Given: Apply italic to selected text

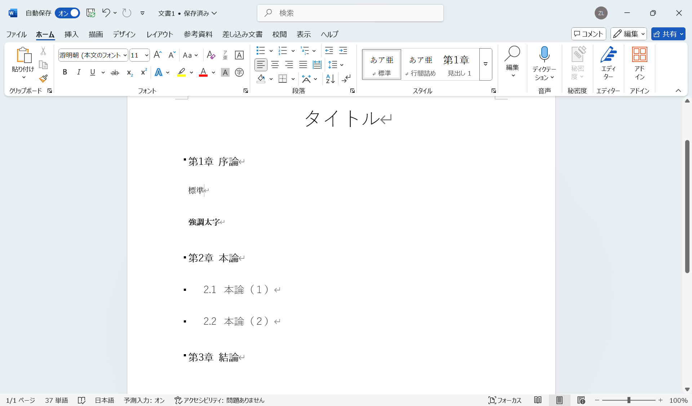Looking at the screenshot, I should pos(79,72).
